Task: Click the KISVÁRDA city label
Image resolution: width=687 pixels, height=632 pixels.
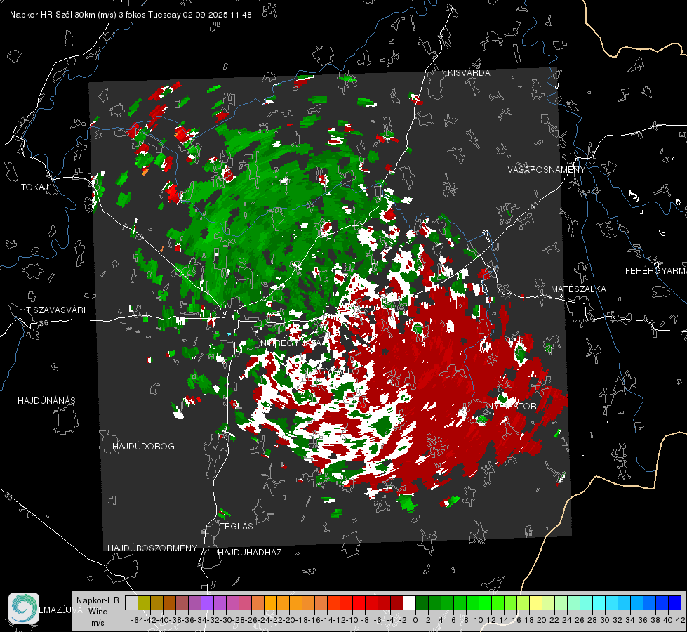Action: click(469, 73)
